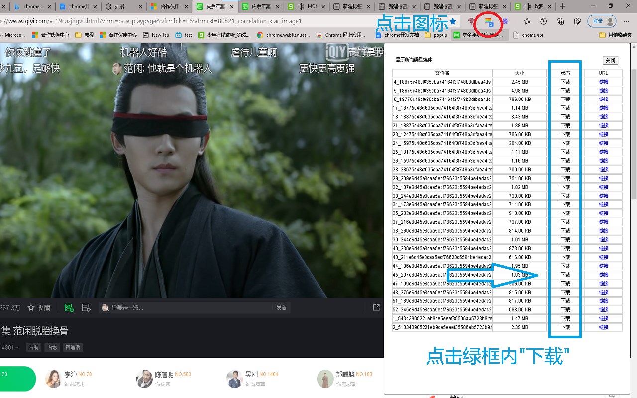Open the browser Settings and more menu
The height and width of the screenshot is (398, 637).
[x=627, y=21]
